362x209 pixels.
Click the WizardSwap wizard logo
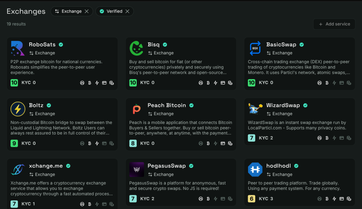point(255,109)
